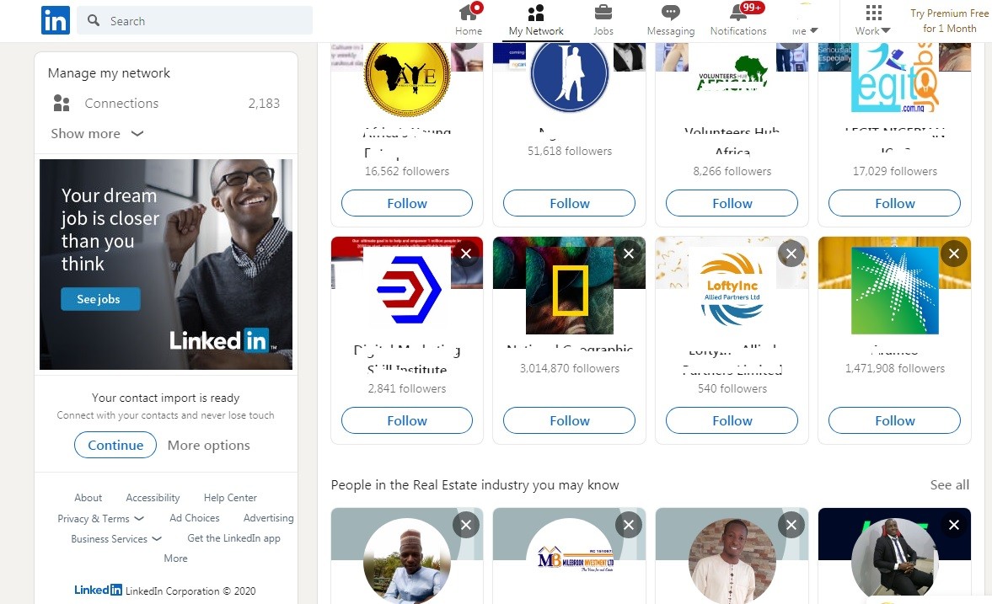Expand Show more in Manage my network
The width and height of the screenshot is (992, 604).
point(97,133)
